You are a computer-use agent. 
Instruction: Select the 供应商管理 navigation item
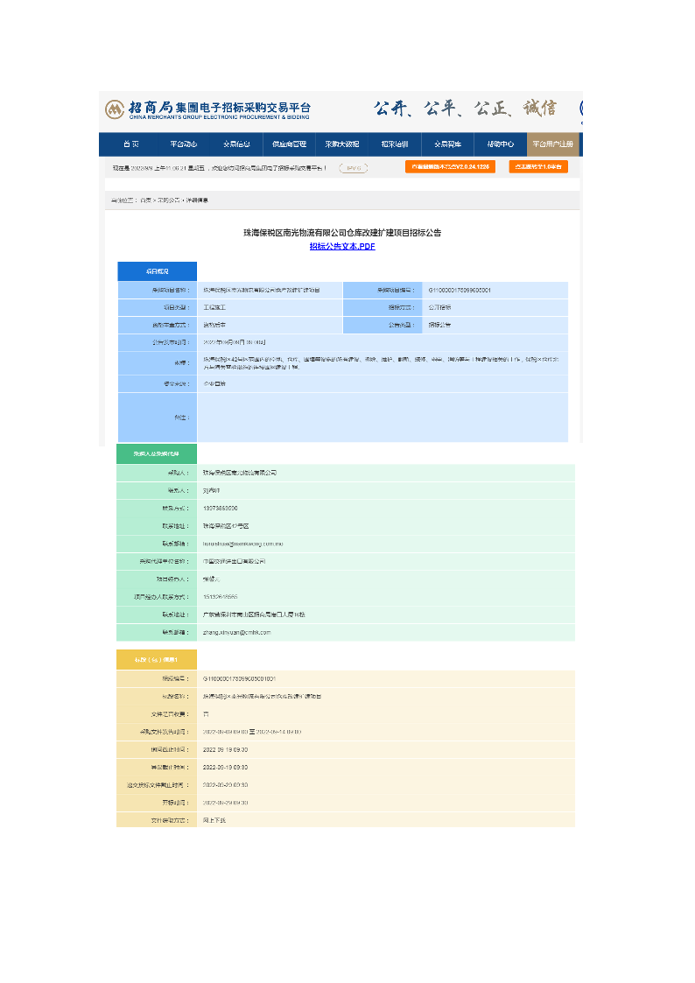click(289, 144)
